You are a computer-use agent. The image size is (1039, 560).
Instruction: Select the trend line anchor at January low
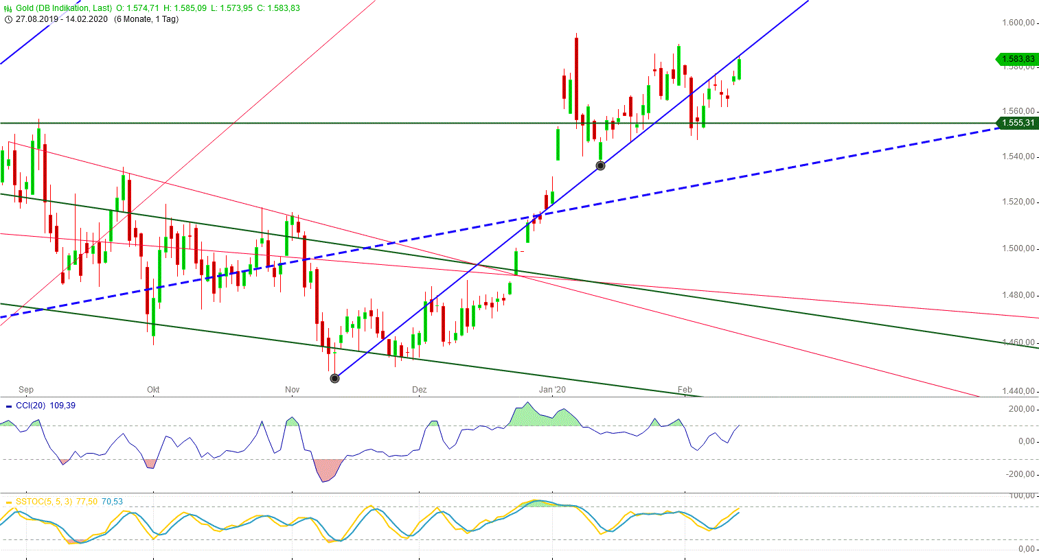600,165
